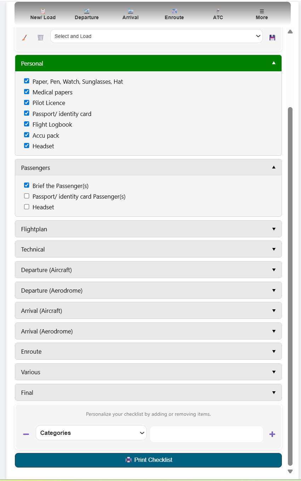
Task: Click the minus icon to remove item
Action: coord(26,434)
